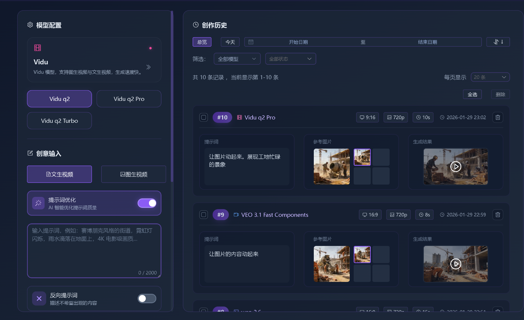Screen dimensions: 524x320
Task: Play the generated video of record #9
Action: (455, 264)
